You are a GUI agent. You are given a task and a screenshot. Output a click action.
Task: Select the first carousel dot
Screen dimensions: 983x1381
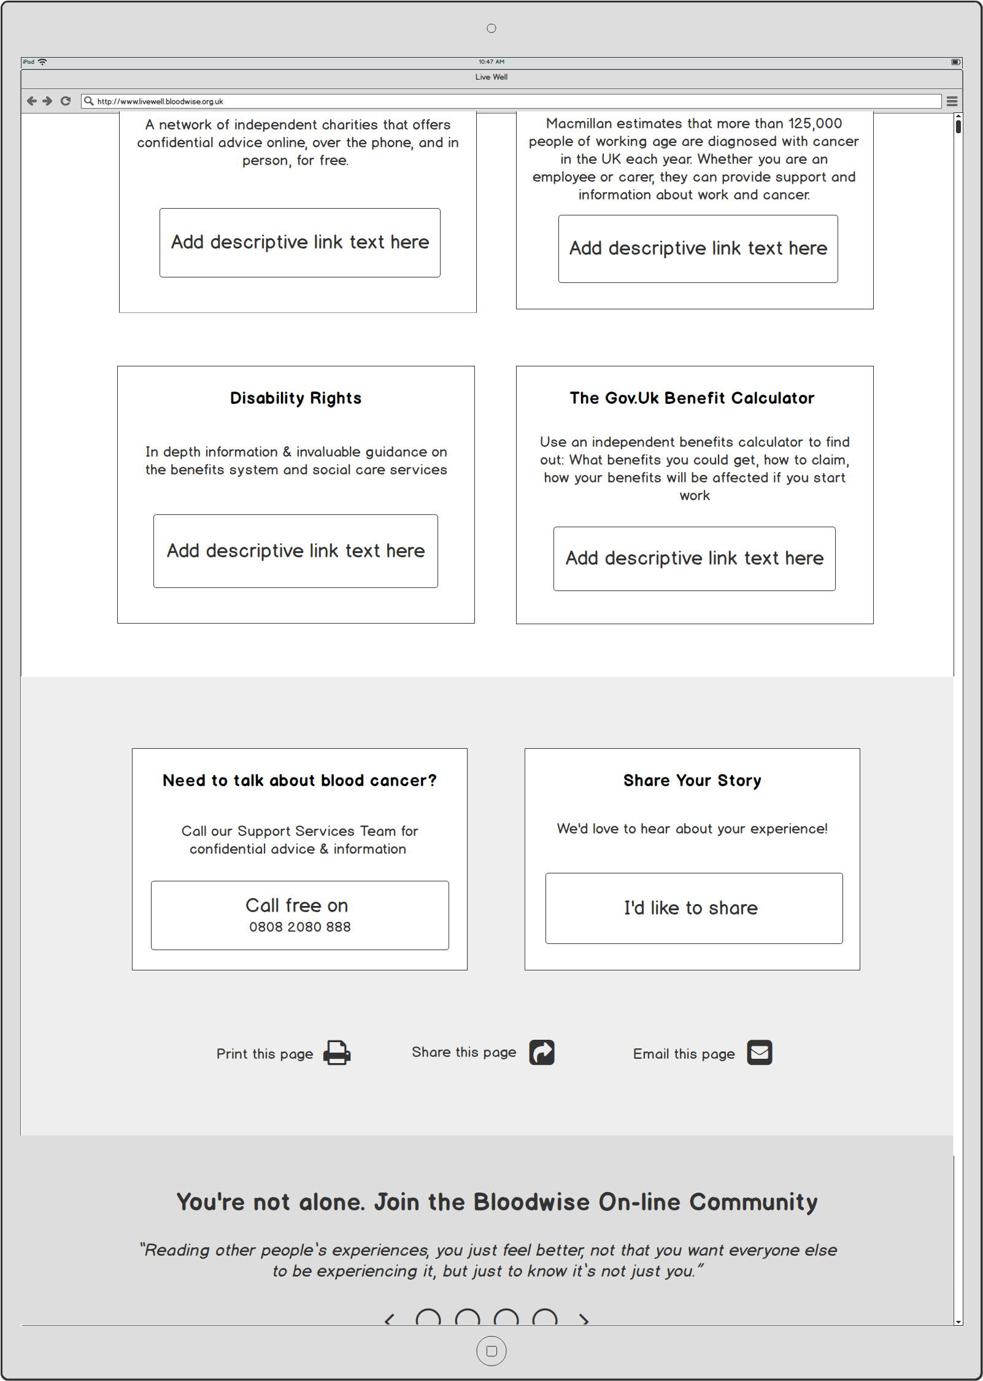pos(428,1318)
